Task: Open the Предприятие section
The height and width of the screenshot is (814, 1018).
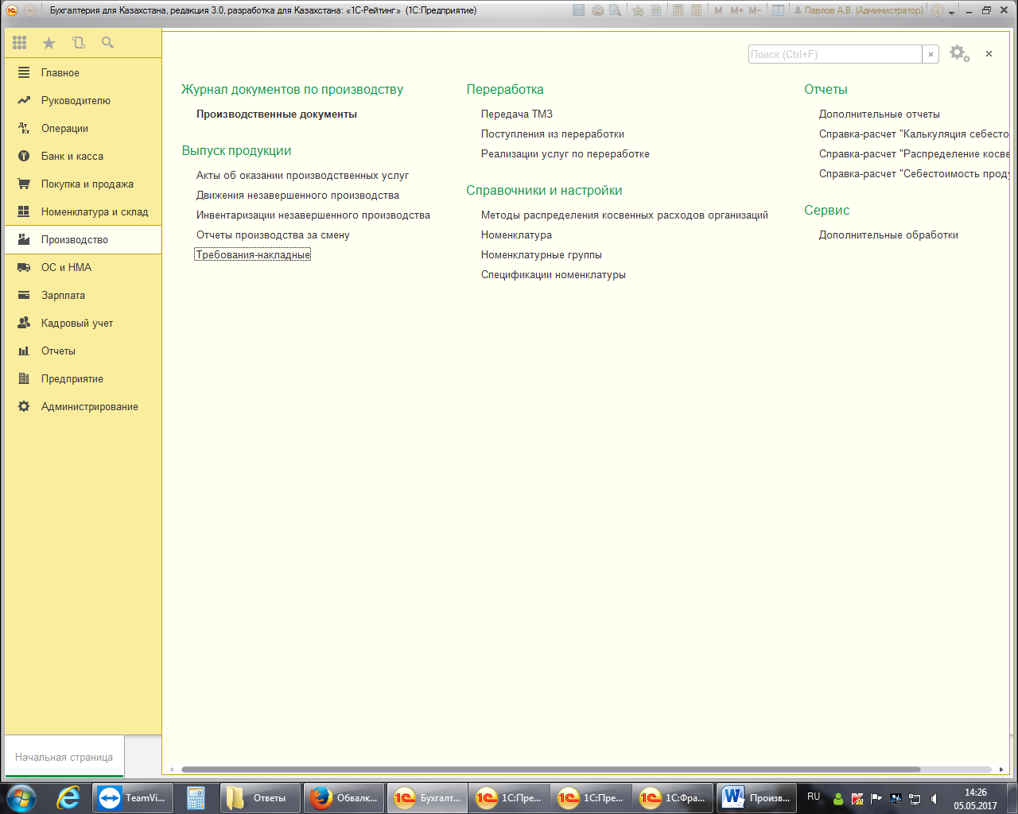Action: point(83,378)
